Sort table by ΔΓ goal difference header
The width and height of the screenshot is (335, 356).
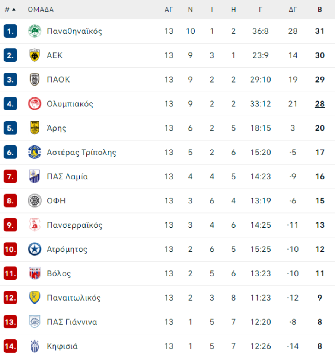click(x=293, y=10)
